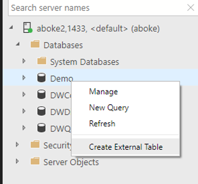Image resolution: width=198 pixels, height=184 pixels.
Task: Choose Refresh from the context menu
Action: coord(126,124)
